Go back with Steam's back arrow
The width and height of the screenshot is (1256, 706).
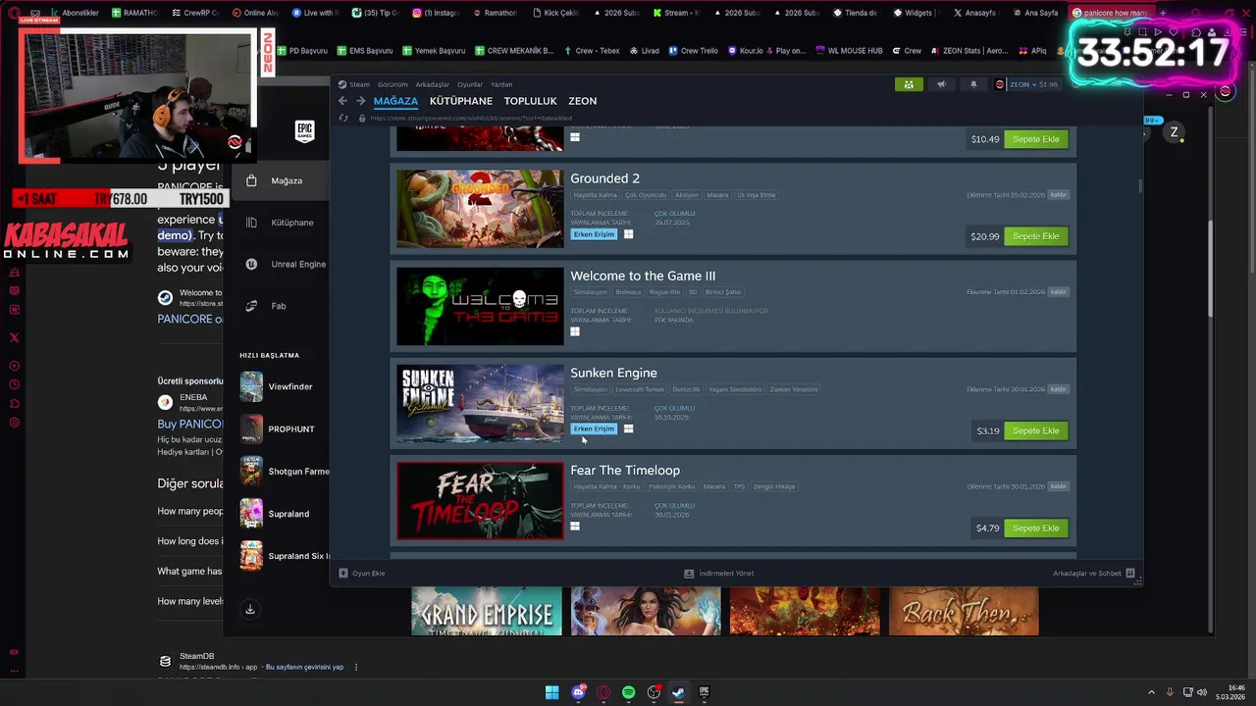[342, 101]
